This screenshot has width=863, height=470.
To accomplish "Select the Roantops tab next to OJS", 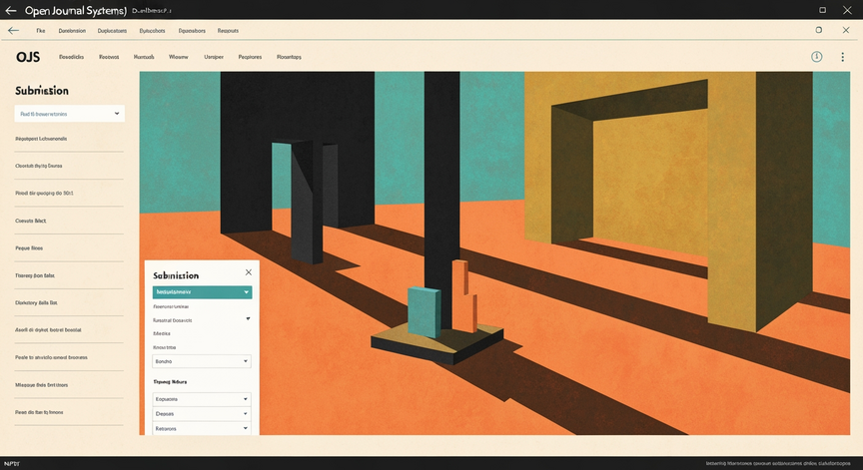I will (x=289, y=57).
